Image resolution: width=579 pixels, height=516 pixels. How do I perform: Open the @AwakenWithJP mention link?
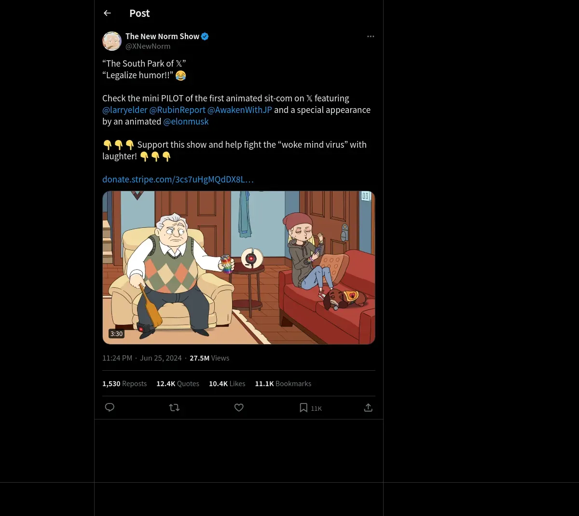239,110
